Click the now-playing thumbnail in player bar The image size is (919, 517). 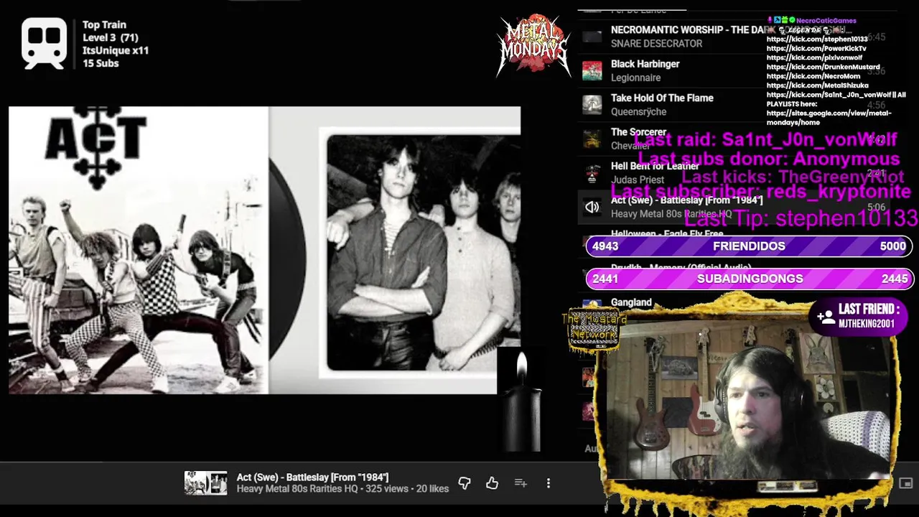[205, 483]
